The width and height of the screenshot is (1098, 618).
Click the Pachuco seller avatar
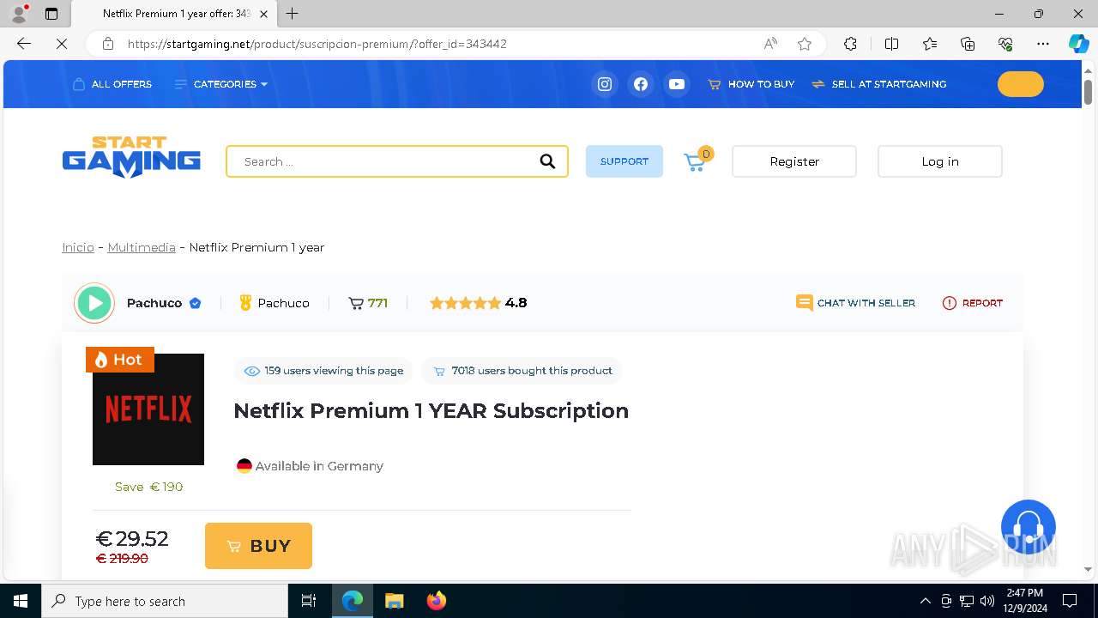(x=94, y=303)
